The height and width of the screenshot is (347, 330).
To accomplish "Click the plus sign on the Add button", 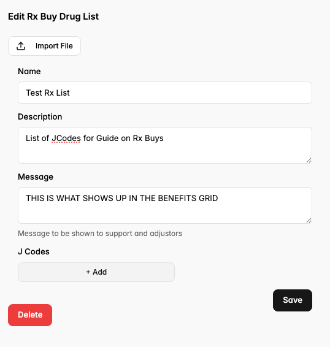I will tap(88, 272).
